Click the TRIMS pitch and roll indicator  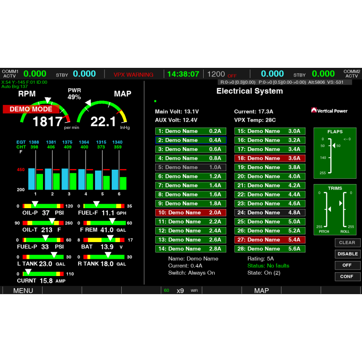point(335,209)
